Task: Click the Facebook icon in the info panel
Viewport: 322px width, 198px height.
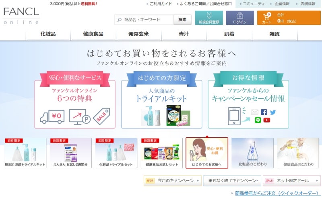Action: click(x=264, y=112)
